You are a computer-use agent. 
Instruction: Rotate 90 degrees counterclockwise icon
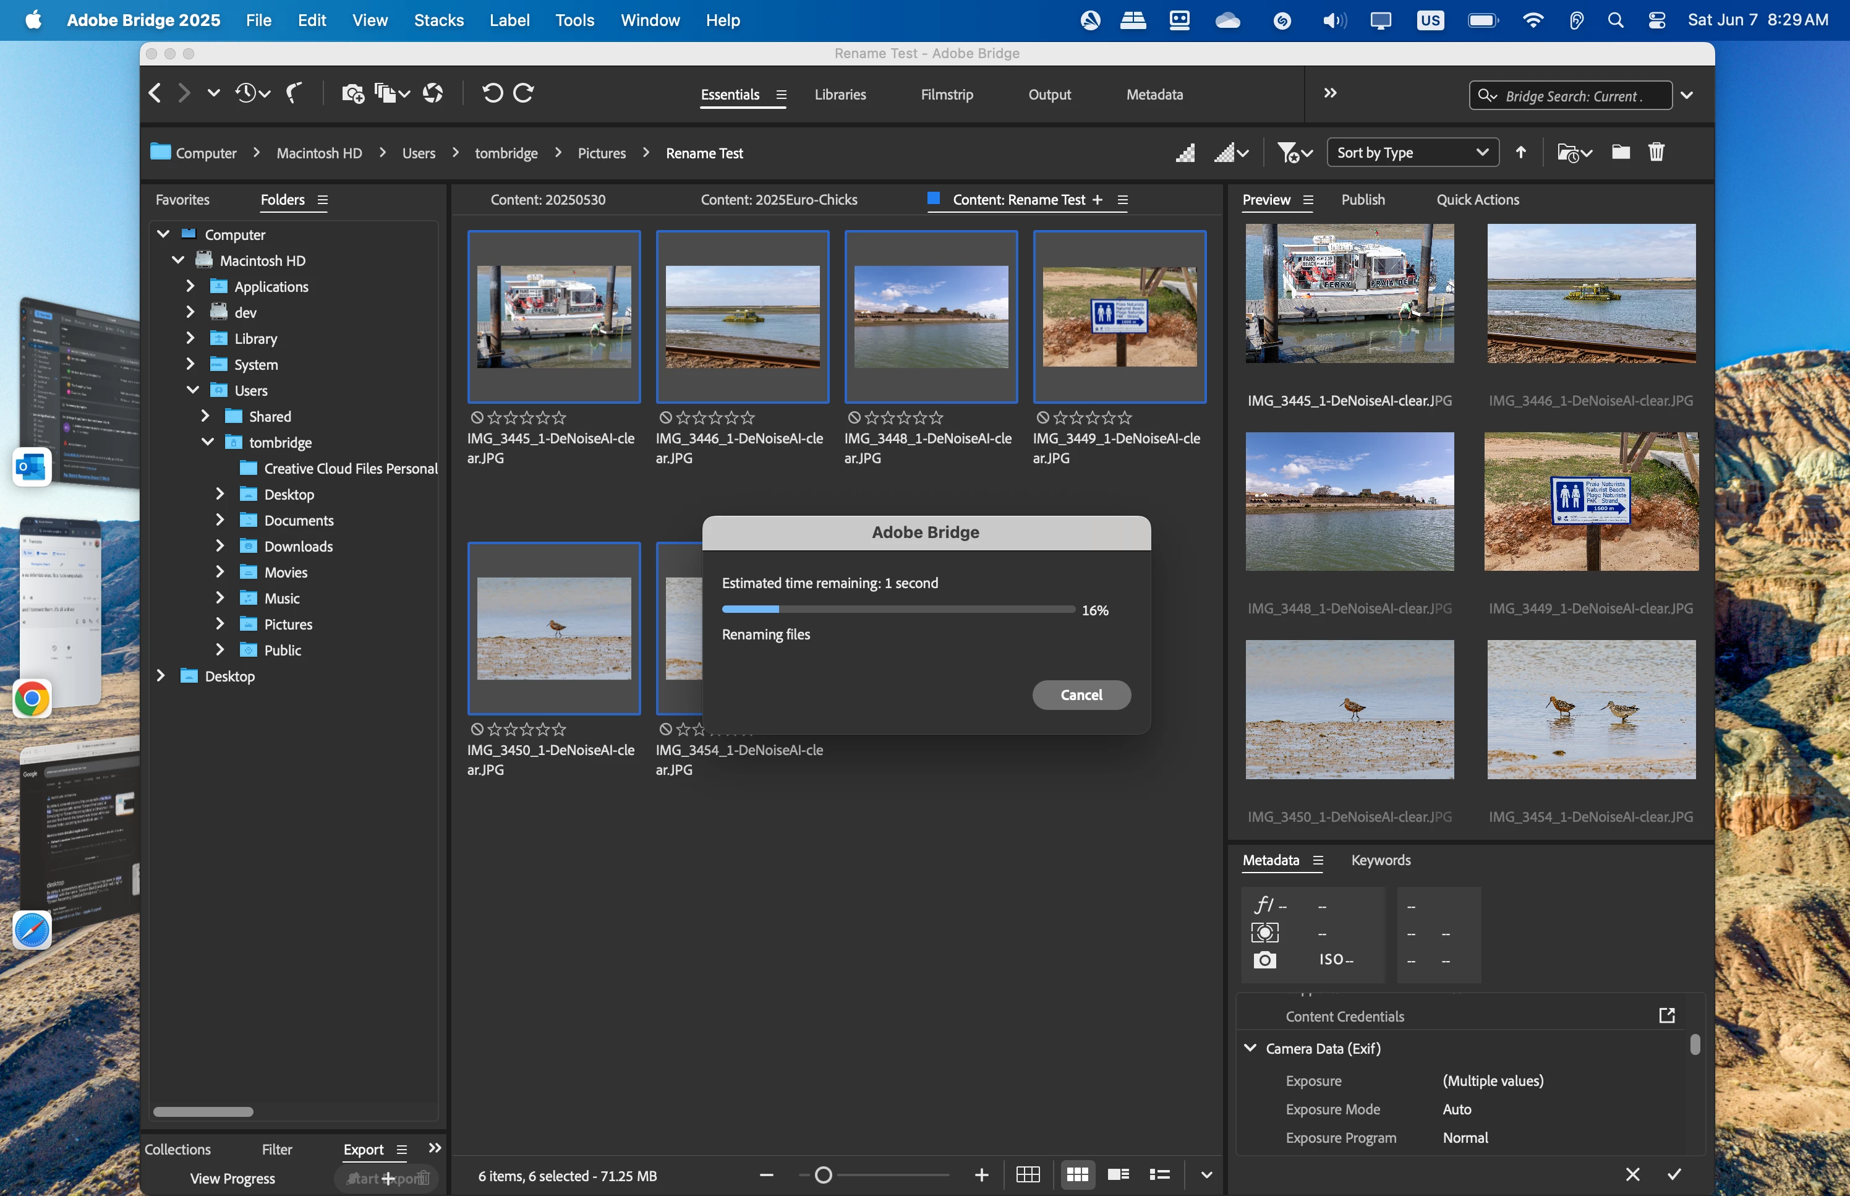pos(492,94)
